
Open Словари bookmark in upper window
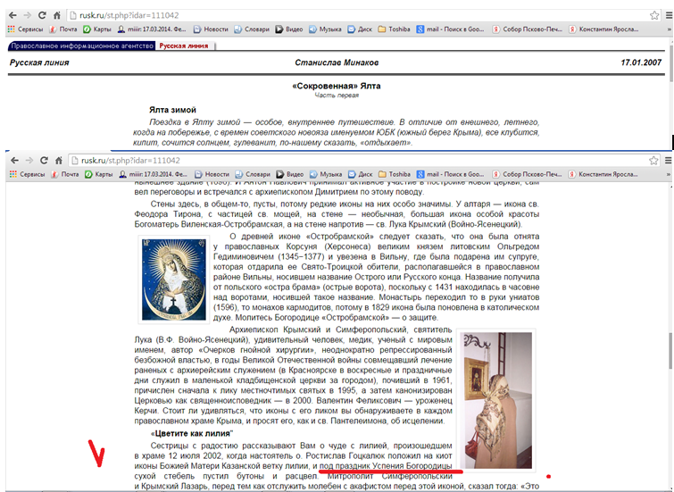pos(252,29)
